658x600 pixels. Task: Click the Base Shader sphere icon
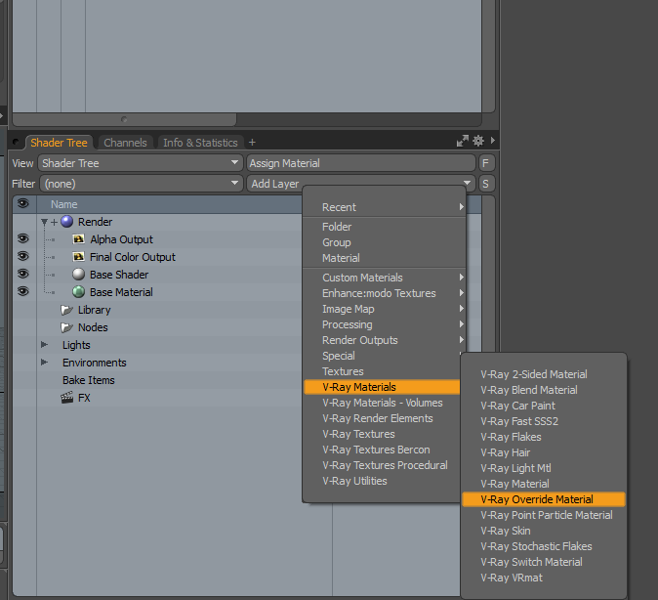(78, 275)
